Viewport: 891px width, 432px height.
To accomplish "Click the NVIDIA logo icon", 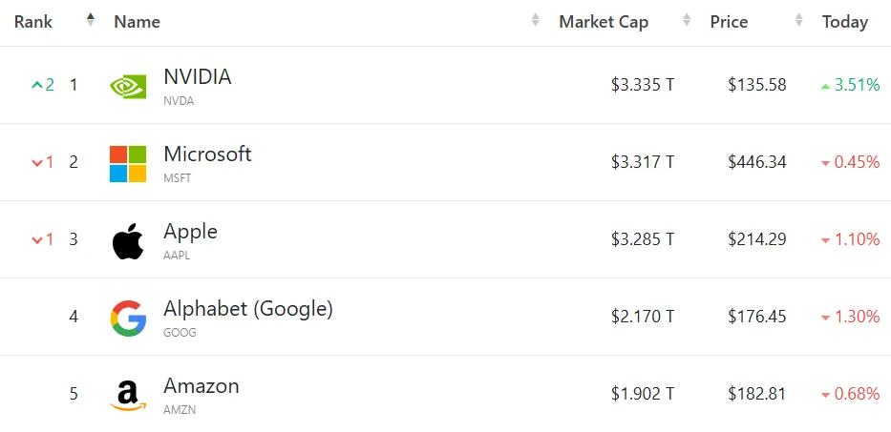I will (x=128, y=86).
